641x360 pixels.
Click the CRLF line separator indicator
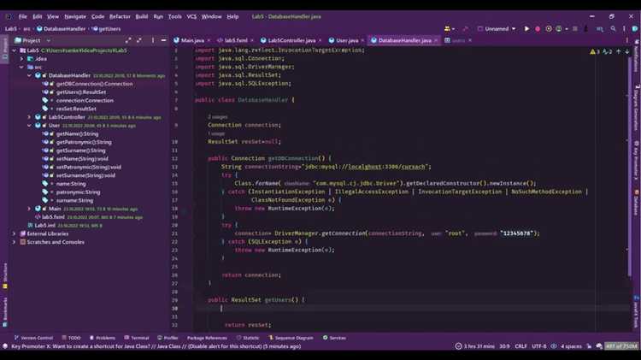(x=520, y=346)
